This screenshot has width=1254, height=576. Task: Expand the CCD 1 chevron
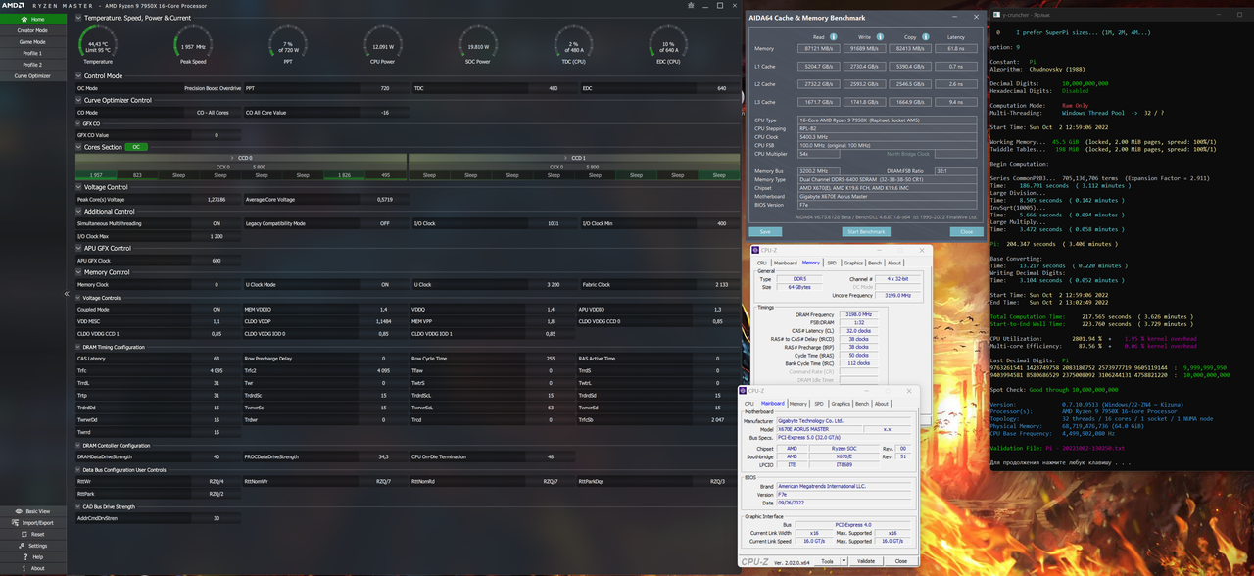click(x=565, y=157)
